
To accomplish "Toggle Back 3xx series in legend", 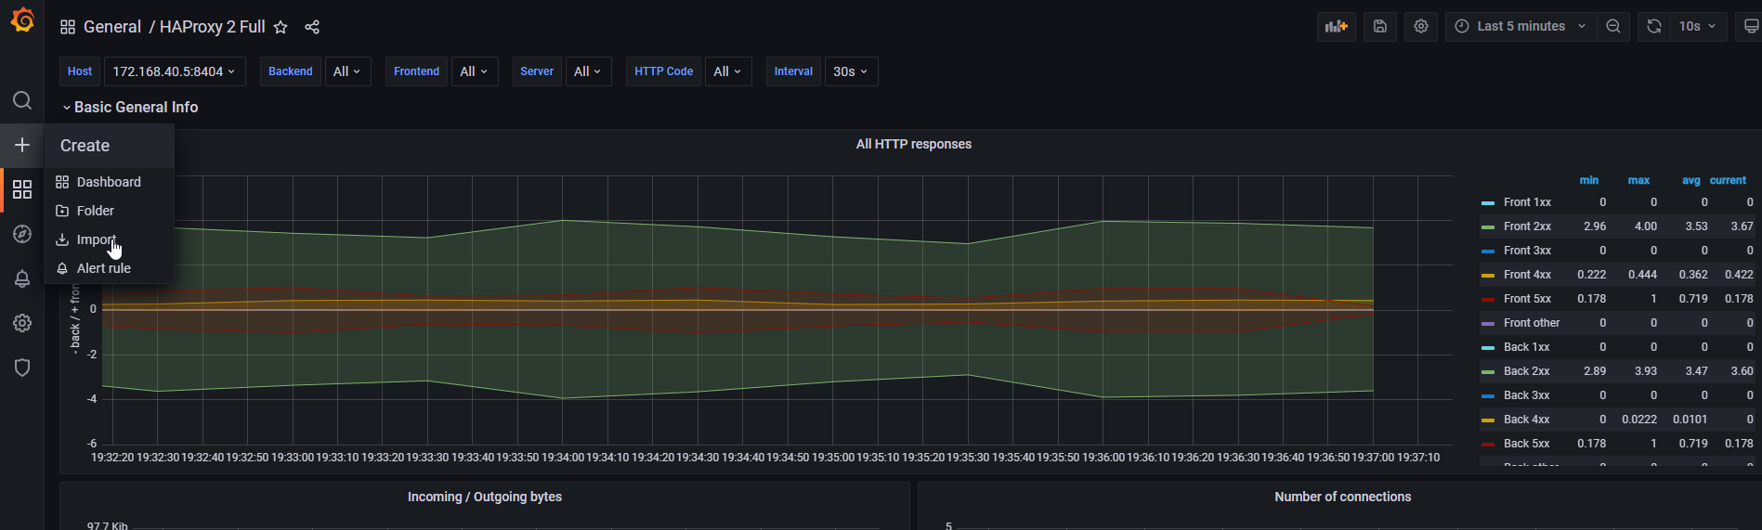I will click(1527, 395).
